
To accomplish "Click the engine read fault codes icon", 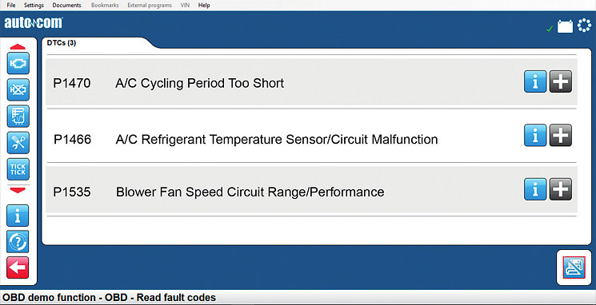I will [x=18, y=63].
